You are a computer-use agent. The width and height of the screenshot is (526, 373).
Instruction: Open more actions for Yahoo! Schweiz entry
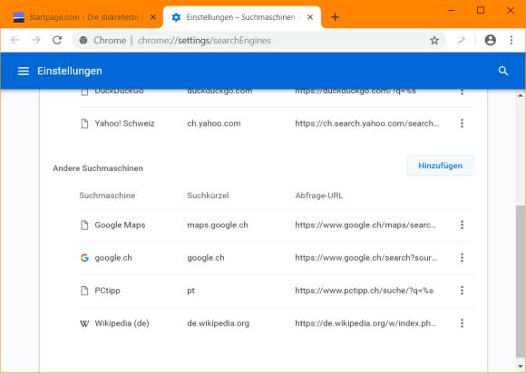pos(462,123)
